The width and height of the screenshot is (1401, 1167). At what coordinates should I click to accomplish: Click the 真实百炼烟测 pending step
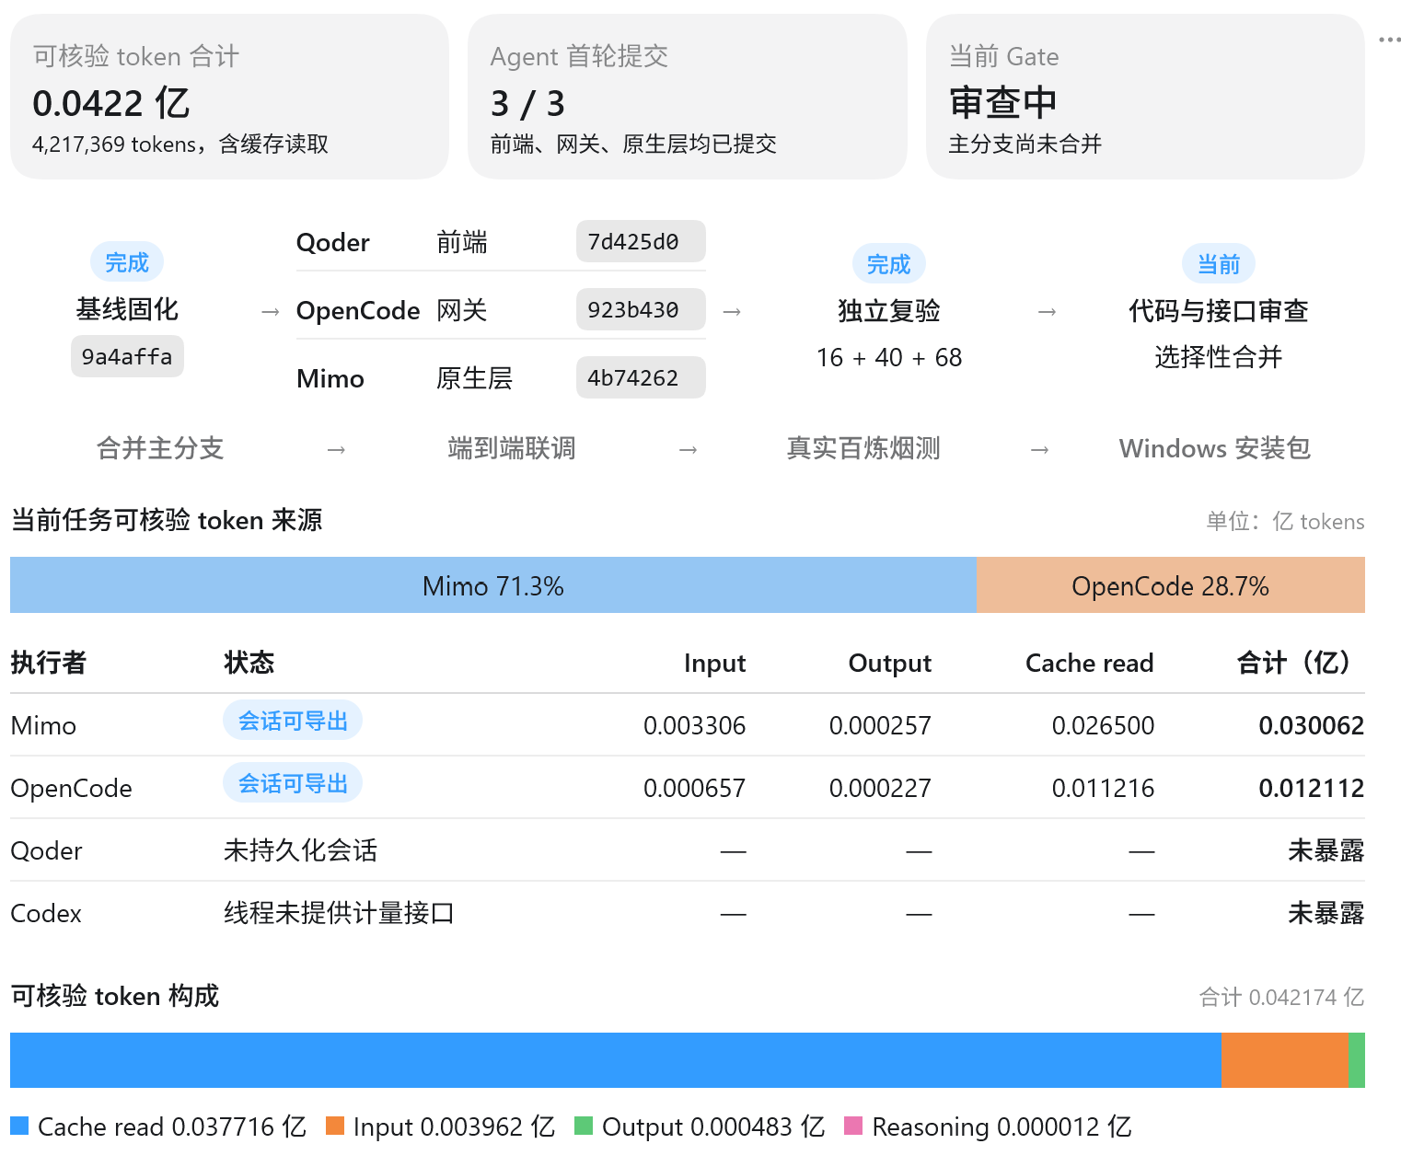pos(863,448)
